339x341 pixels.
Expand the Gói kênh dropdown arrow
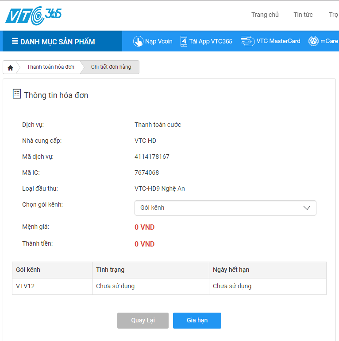tap(306, 208)
